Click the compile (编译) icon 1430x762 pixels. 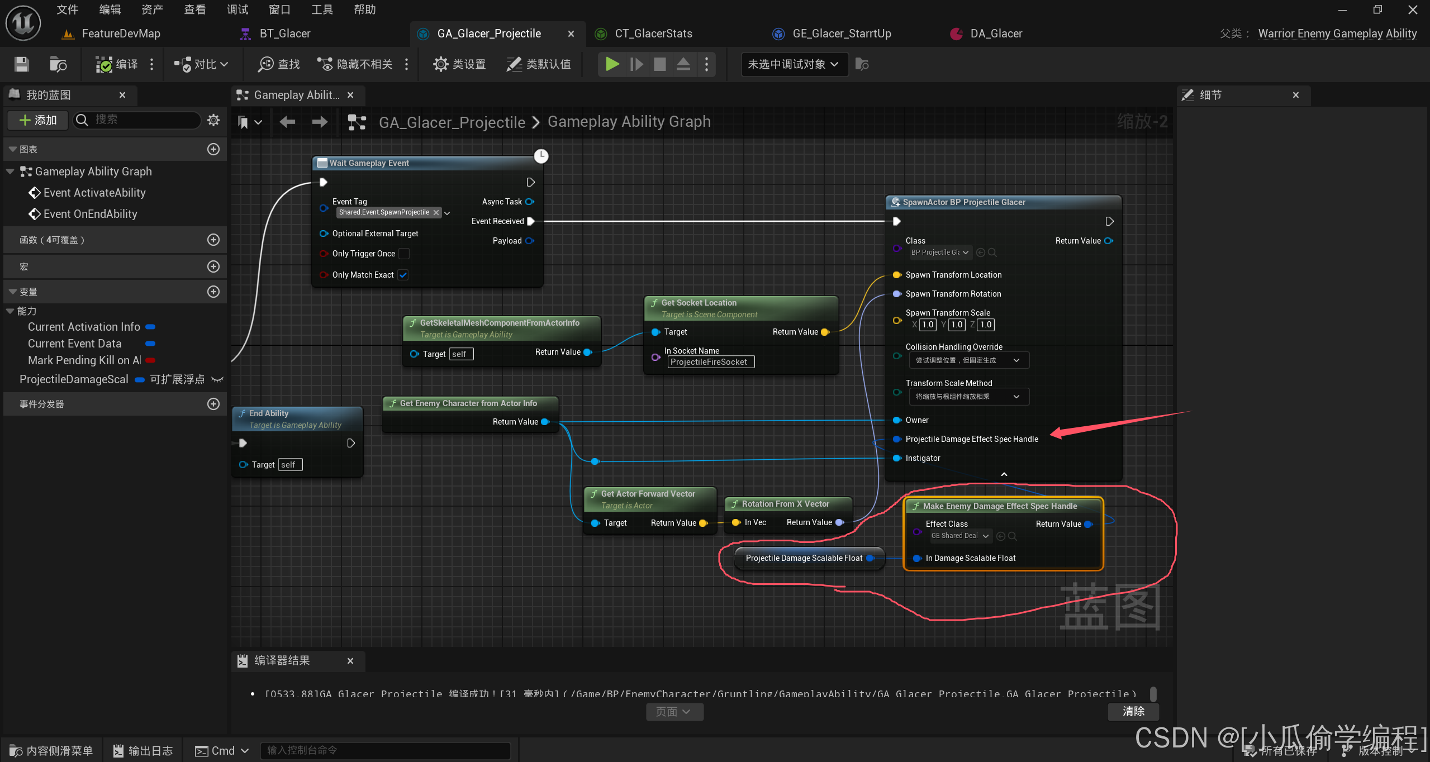pos(104,64)
